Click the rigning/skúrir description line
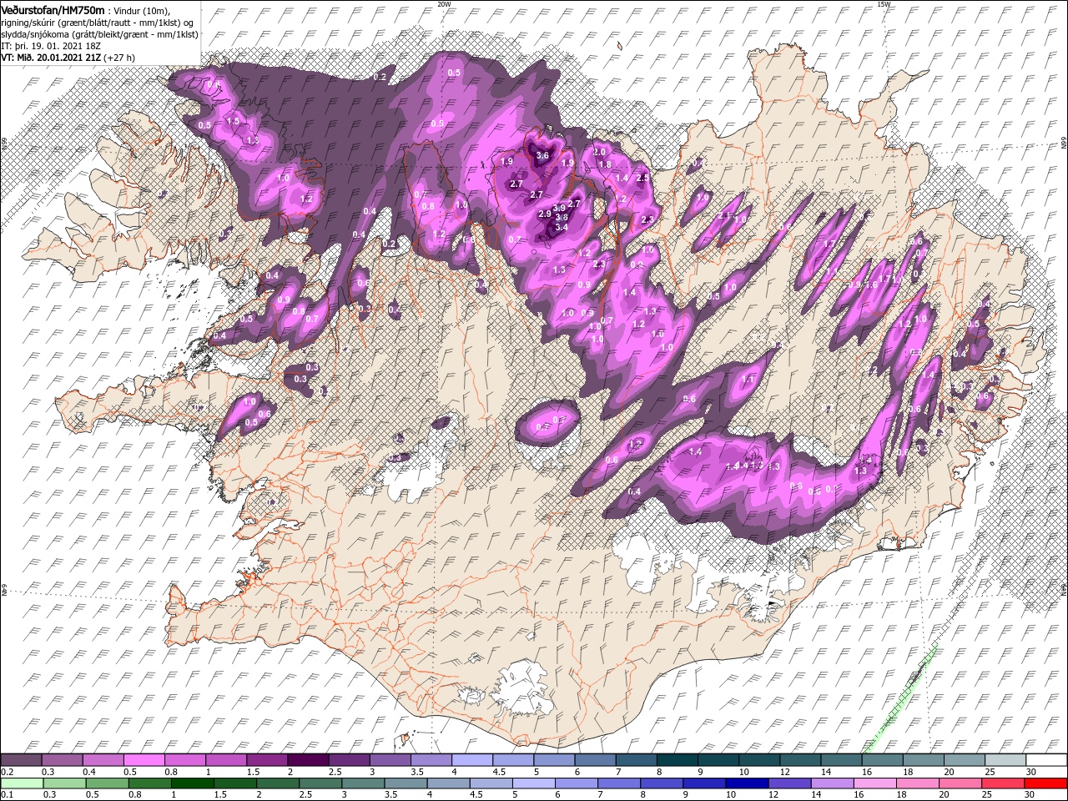The width and height of the screenshot is (1068, 801). [x=98, y=22]
